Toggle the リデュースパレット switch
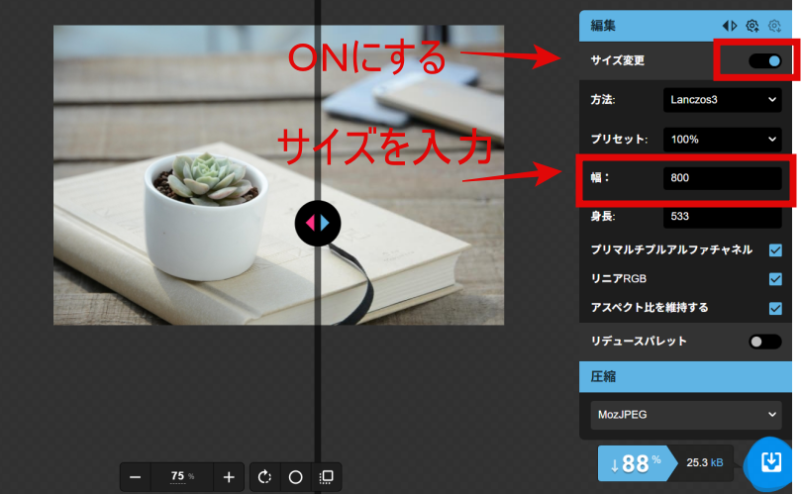This screenshot has height=494, width=801. click(x=764, y=342)
